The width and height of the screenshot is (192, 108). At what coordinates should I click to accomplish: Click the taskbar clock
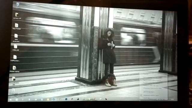pyautogui.click(x=172, y=99)
